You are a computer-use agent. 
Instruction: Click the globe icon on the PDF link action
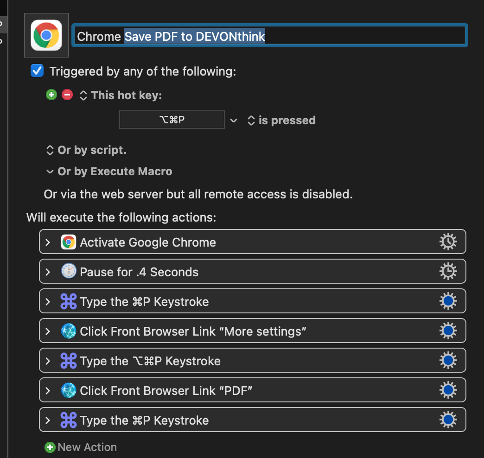click(68, 390)
